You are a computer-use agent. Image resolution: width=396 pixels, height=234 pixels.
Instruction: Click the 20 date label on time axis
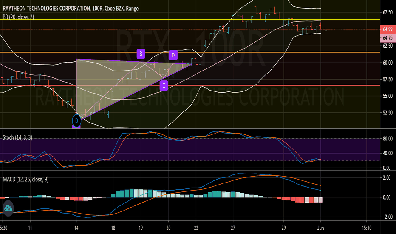pos(168,228)
